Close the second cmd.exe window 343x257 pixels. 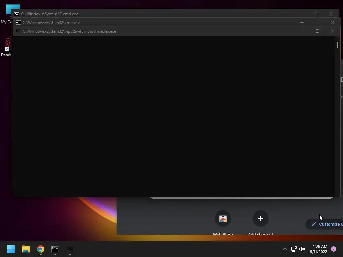pos(333,22)
